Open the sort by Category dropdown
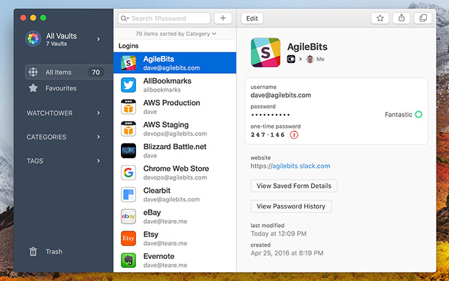 (175, 33)
